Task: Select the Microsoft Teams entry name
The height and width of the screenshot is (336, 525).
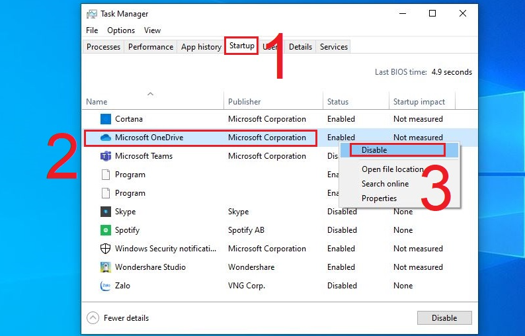Action: click(143, 156)
